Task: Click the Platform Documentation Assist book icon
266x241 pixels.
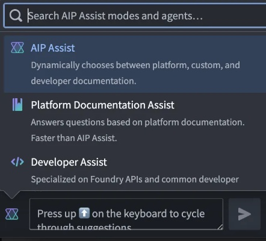Action: pyautogui.click(x=17, y=105)
